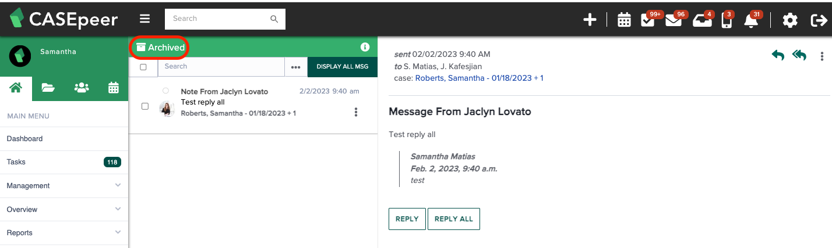Open the Roberts, Samantha case link
The height and width of the screenshot is (248, 832).
coord(479,78)
